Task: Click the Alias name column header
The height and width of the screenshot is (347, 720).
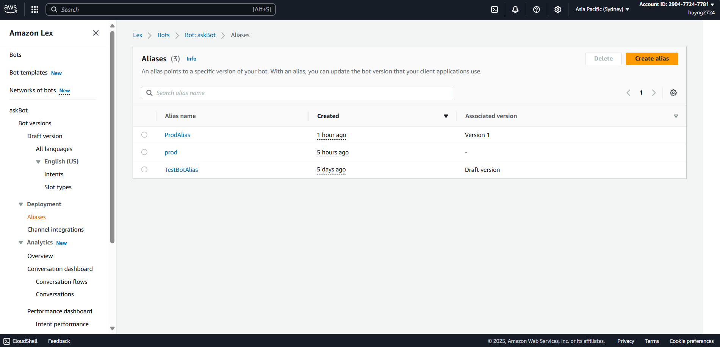Action: 180,116
